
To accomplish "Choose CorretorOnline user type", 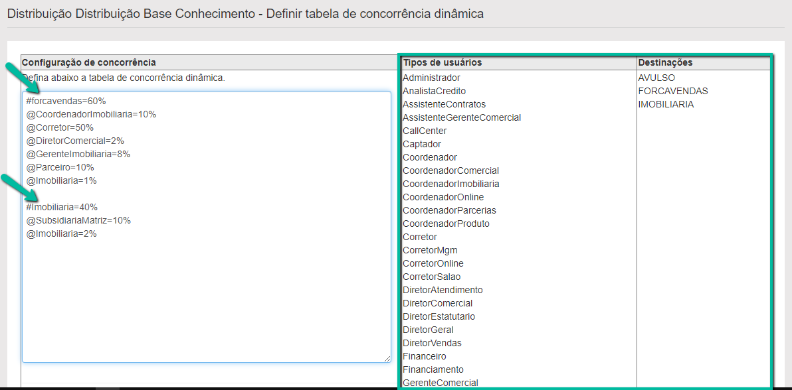I will (x=433, y=263).
